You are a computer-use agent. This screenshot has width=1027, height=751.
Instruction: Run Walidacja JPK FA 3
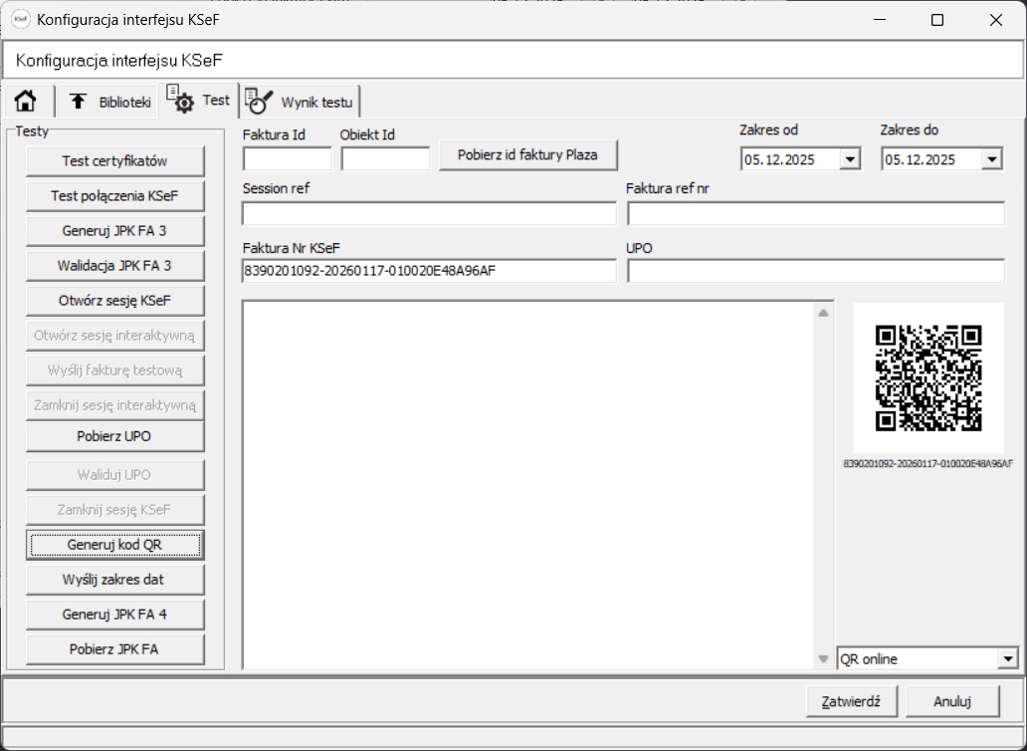coord(114,265)
